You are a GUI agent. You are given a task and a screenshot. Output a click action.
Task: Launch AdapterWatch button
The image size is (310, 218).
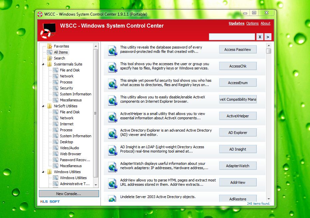(x=238, y=166)
